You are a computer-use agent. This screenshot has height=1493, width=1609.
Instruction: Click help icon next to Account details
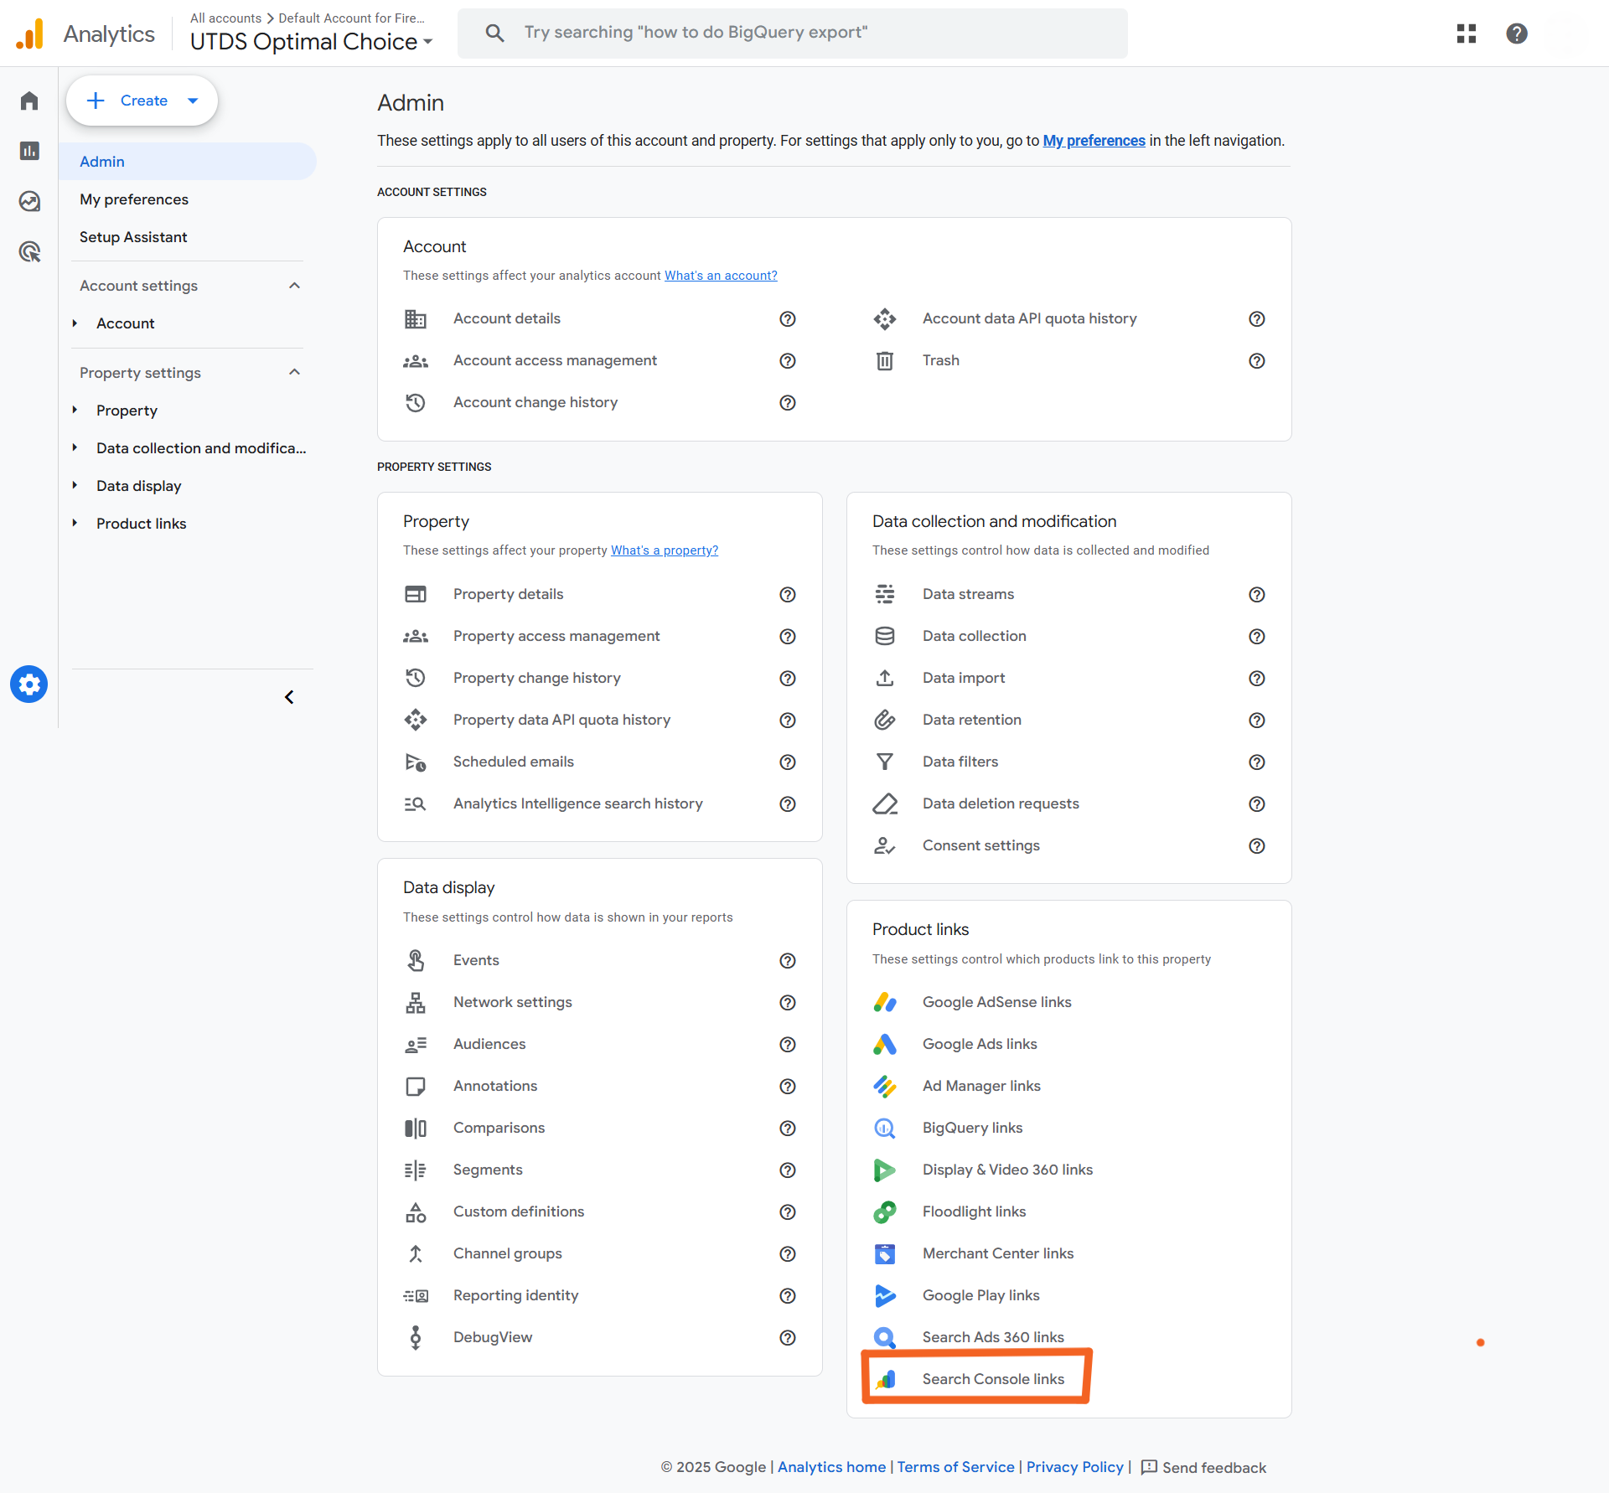pyautogui.click(x=788, y=319)
